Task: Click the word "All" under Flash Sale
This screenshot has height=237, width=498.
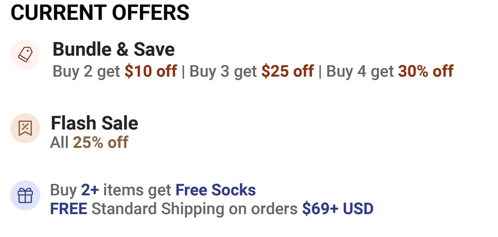Action: click(x=59, y=143)
